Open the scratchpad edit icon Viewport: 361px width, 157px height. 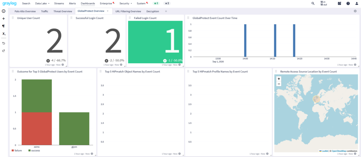(x=339, y=4)
